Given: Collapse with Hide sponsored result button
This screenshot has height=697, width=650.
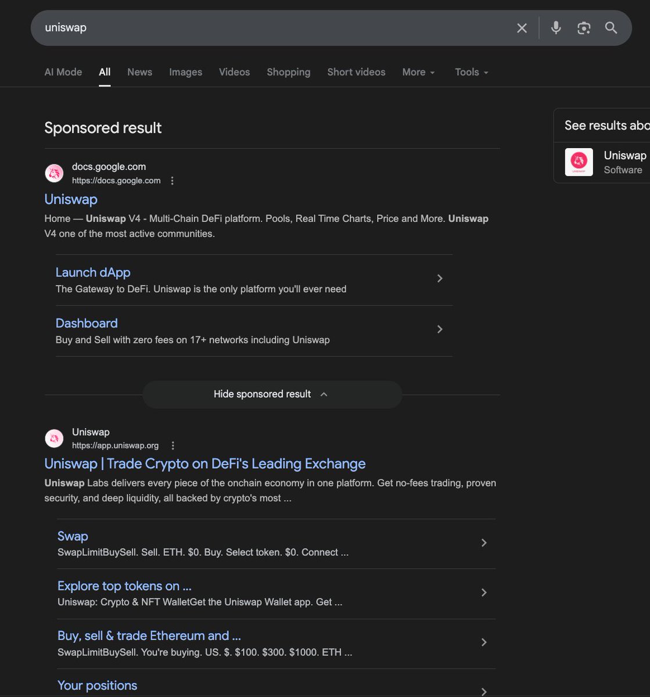Looking at the screenshot, I should 272,394.
